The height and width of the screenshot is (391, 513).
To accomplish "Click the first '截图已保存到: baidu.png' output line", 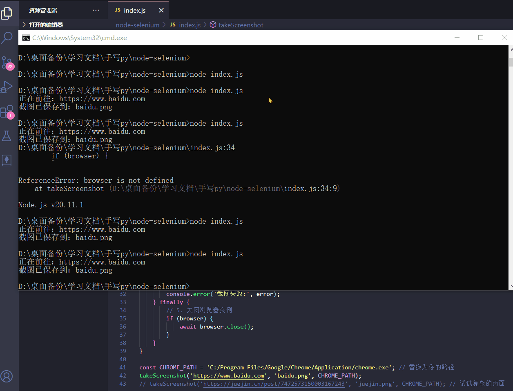I will (65, 107).
